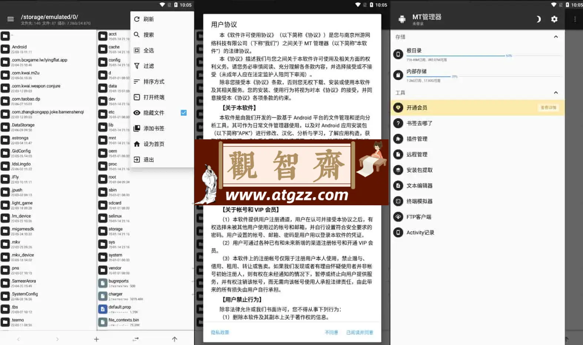Tap the plus icon in the bottom toolbar
Screen dimensions: 583x345
click(96, 339)
